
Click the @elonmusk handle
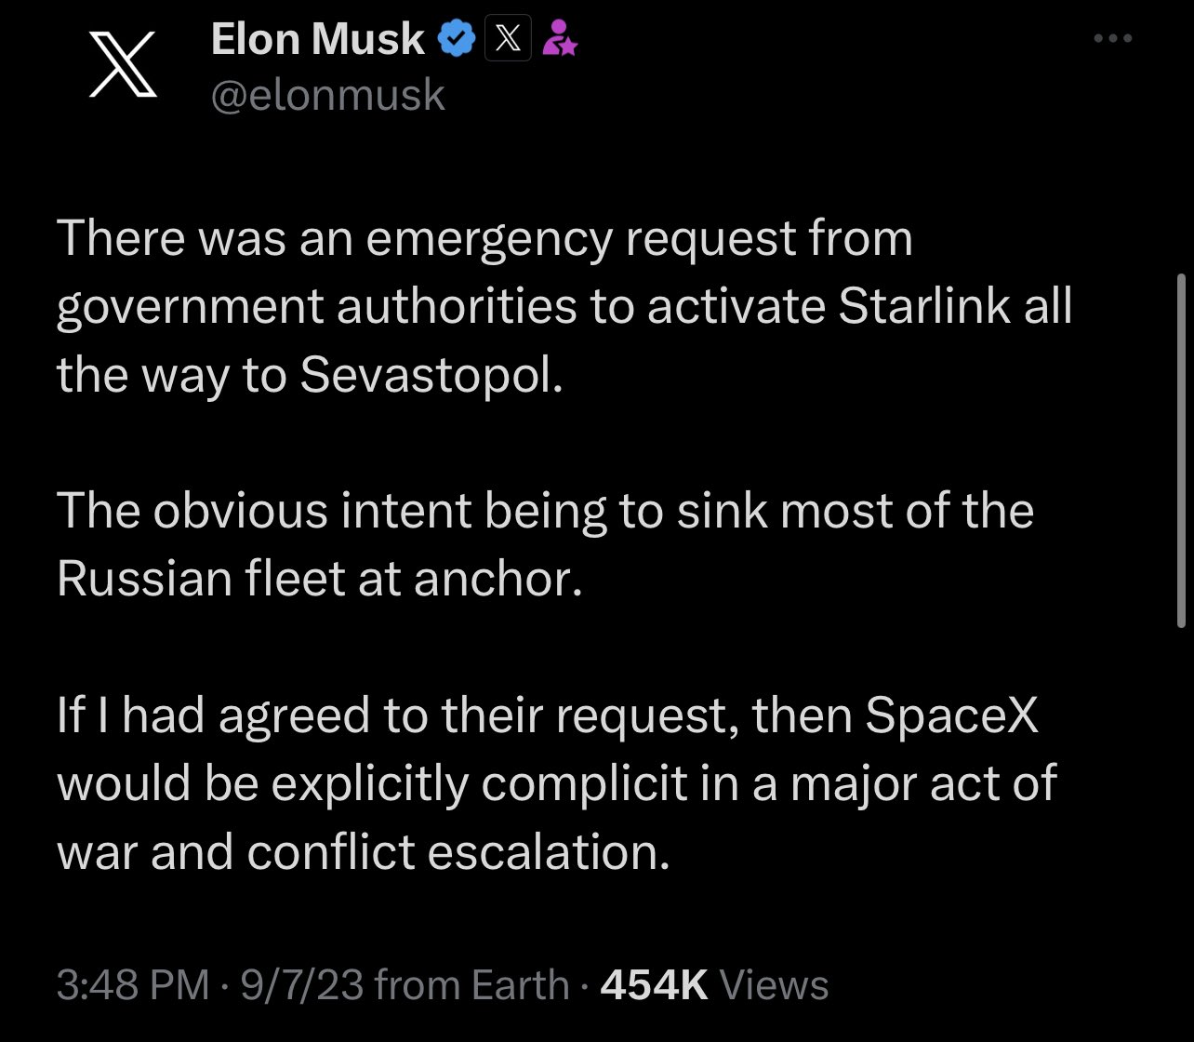pos(328,95)
